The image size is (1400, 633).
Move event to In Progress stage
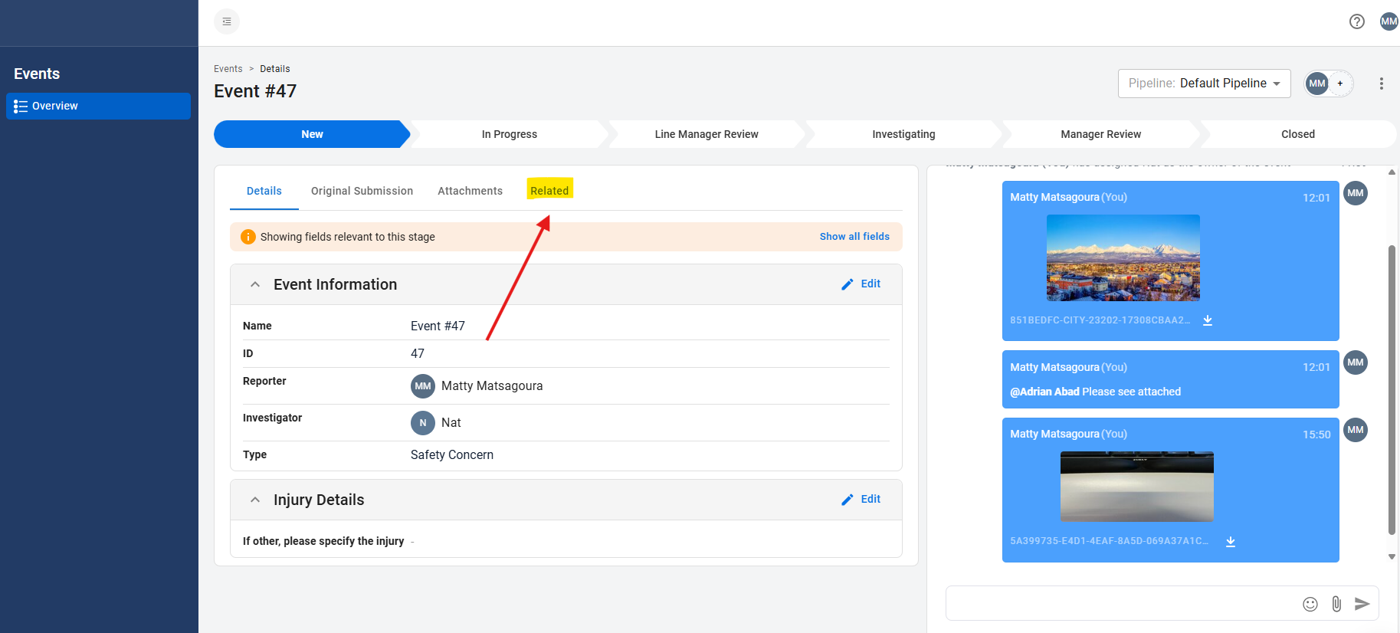click(510, 134)
